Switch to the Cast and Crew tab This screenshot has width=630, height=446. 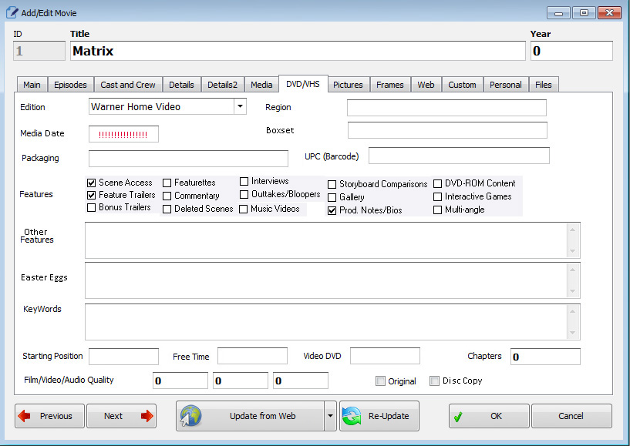[128, 85]
